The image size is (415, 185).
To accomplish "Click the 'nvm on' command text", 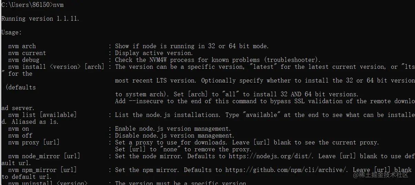I will tap(19, 129).
